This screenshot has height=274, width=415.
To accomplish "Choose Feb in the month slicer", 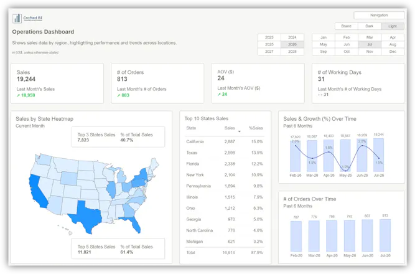I will tap(347, 37).
